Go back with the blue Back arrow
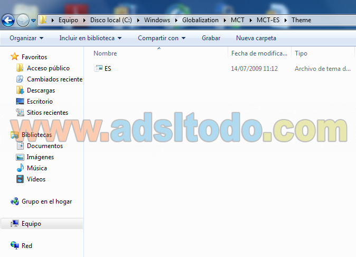This screenshot has height=257, width=356. point(8,21)
